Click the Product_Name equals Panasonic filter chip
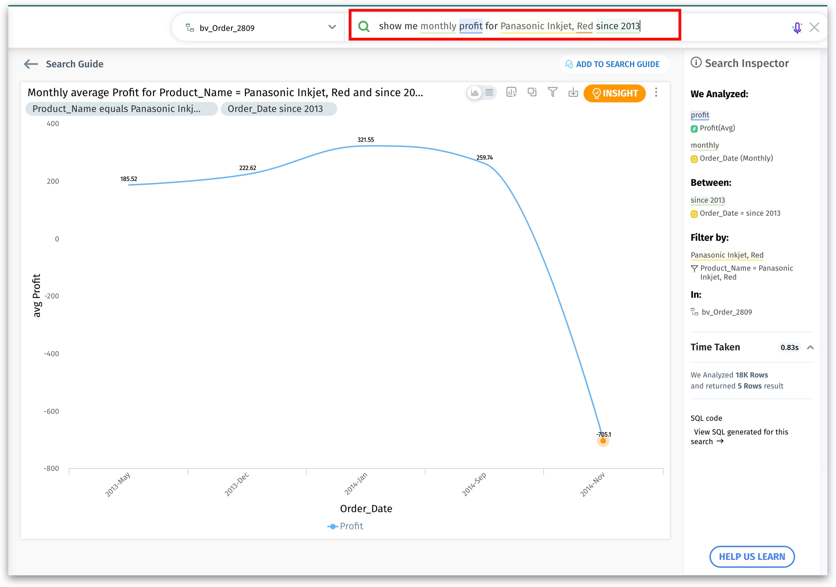The height and width of the screenshot is (587, 836). click(121, 109)
